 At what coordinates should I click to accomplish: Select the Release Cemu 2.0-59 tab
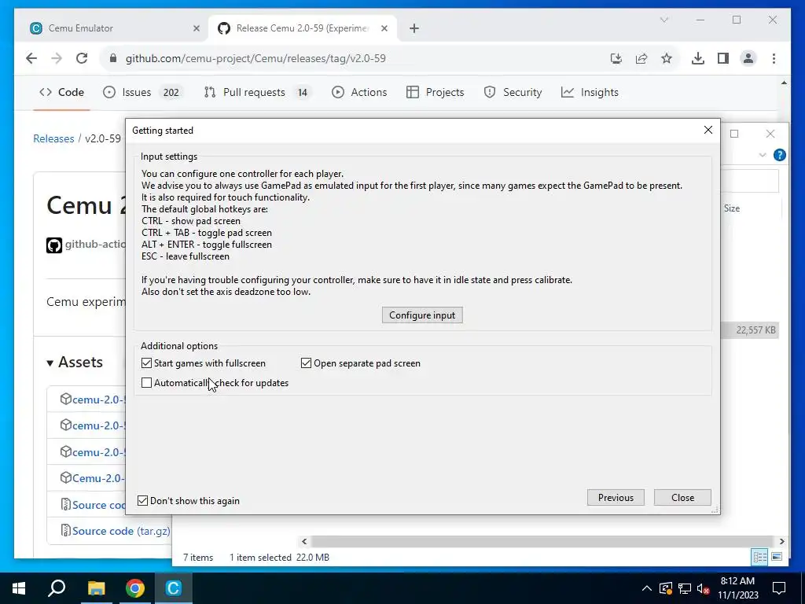pyautogui.click(x=303, y=28)
